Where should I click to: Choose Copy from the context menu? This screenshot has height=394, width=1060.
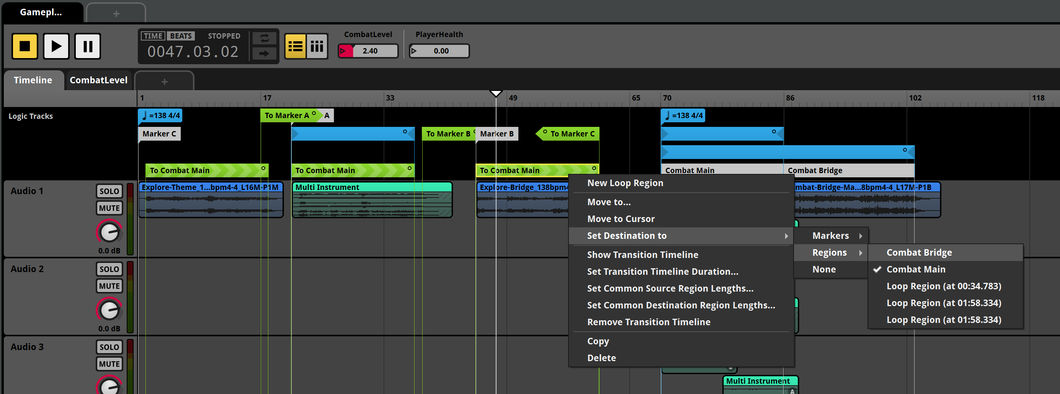[681, 341]
